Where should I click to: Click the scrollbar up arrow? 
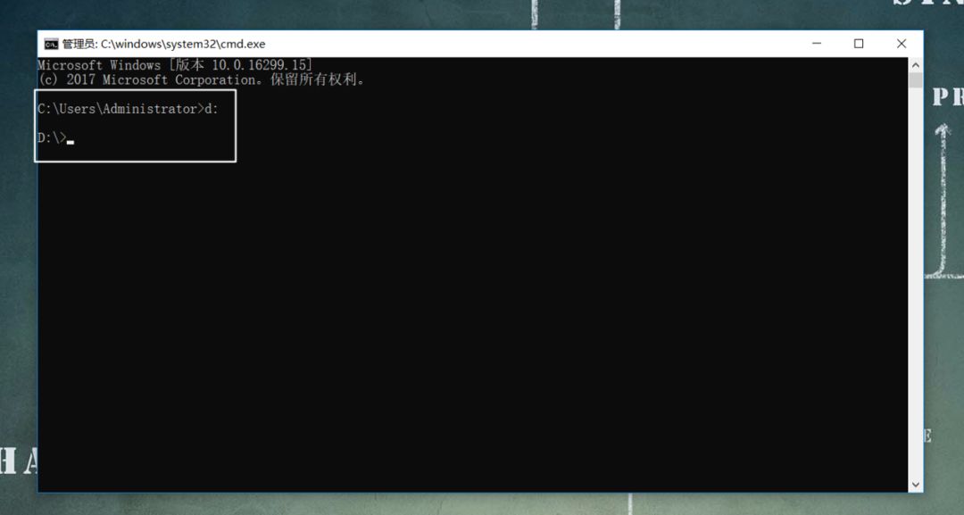(x=916, y=65)
